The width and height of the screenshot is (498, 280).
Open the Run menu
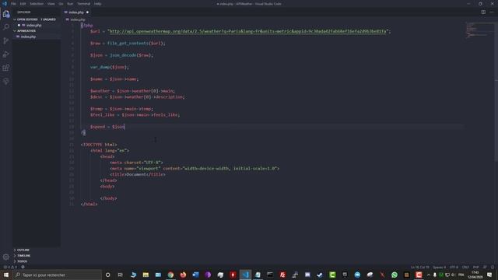point(70,4)
